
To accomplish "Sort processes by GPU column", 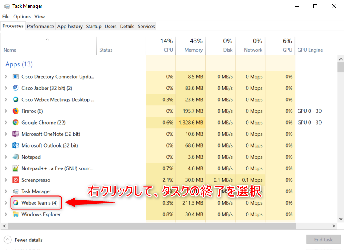I will pos(280,45).
